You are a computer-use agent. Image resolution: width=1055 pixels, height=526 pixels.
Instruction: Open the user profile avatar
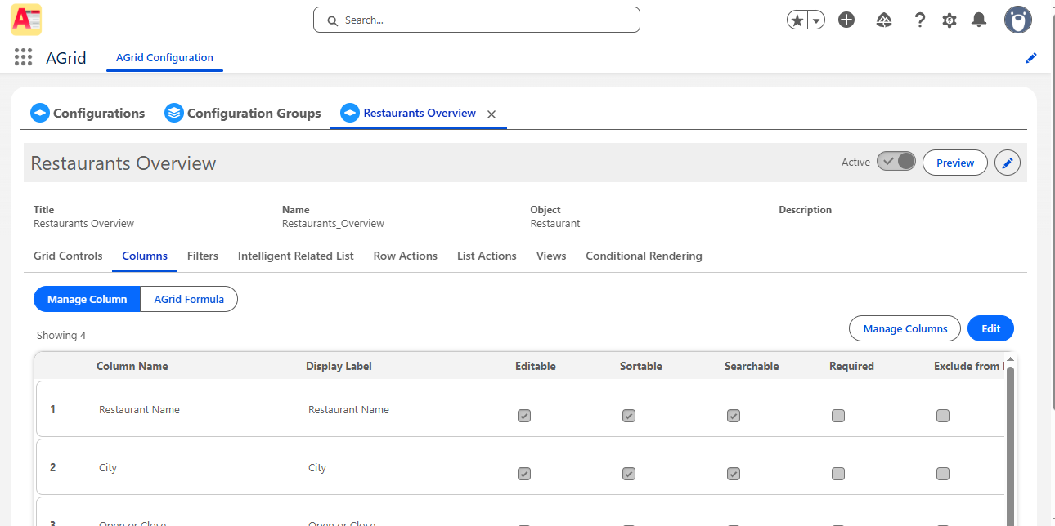[x=1018, y=20]
